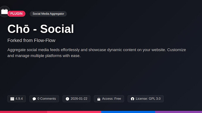This screenshot has height=113, width=202.
Task: Click the comments speech bubble icon
Action: click(34, 99)
